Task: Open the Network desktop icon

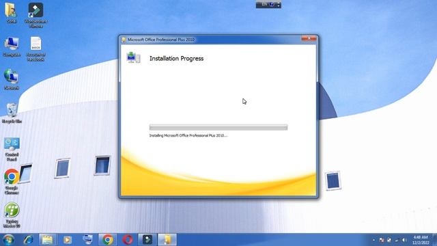Action: point(12,79)
